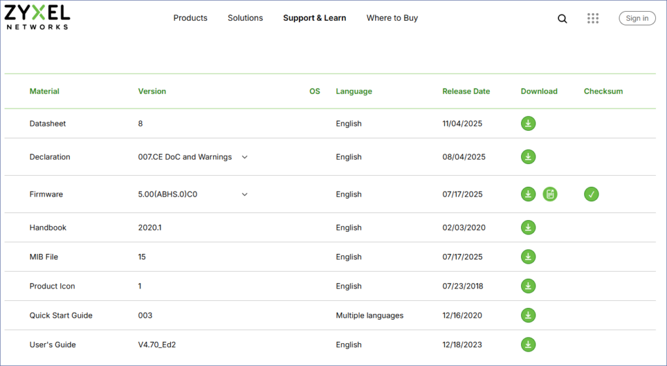View the Firmware checksum checkmark
667x366 pixels.
click(591, 194)
